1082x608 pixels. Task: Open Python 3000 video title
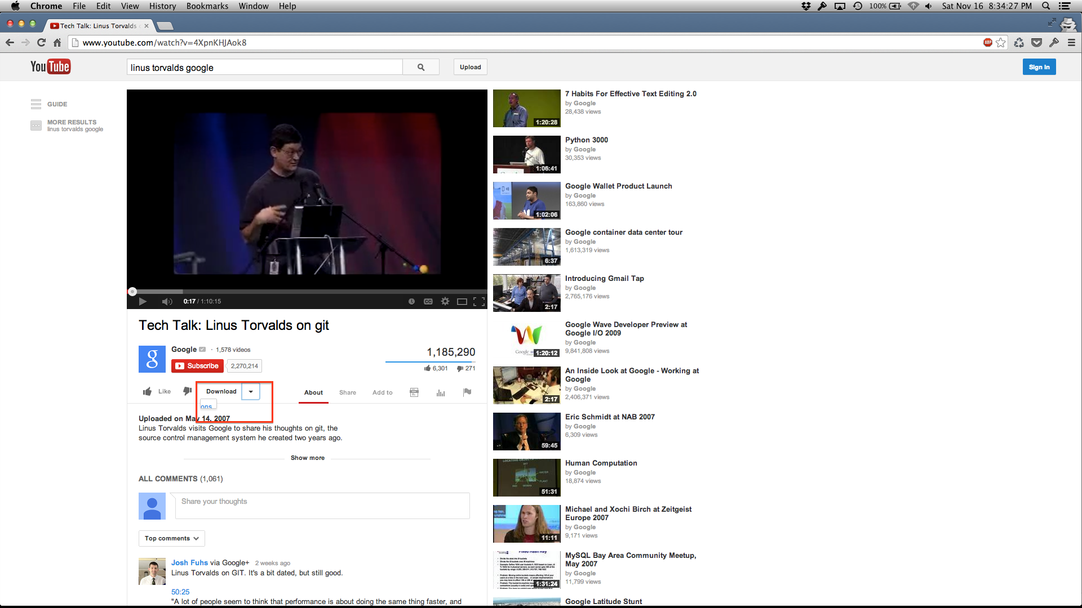(x=587, y=140)
